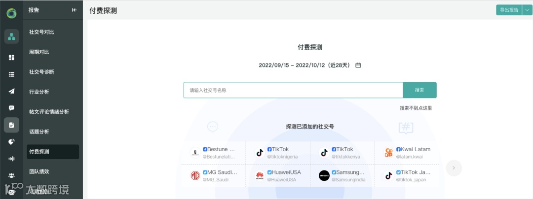Select the Samsung India logo
Viewport: 533px width, 199px height.
[x=324, y=176]
